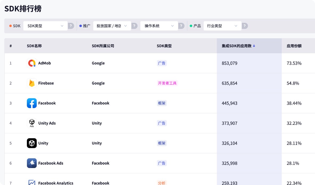The height and width of the screenshot is (185, 315).
Task: Click the SDK排行榜 page title
Action: click(23, 8)
